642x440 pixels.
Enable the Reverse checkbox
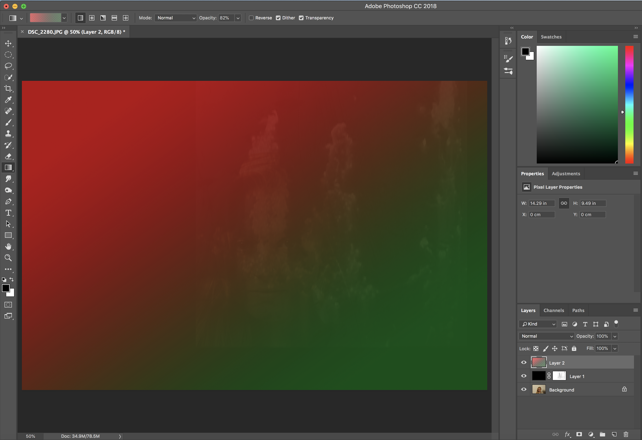click(x=251, y=18)
